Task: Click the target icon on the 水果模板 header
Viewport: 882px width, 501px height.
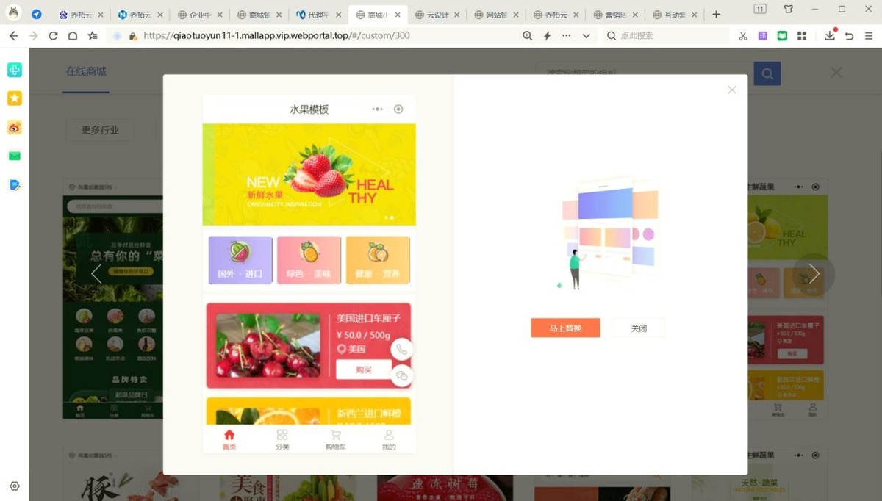Action: (x=398, y=108)
